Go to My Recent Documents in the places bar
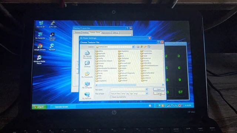This screenshot has height=133, width=237. coord(87,55)
